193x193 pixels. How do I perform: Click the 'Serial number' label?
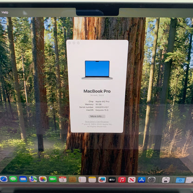[86, 107]
